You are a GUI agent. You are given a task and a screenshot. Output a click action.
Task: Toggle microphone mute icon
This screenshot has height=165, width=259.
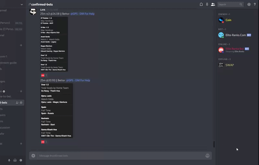coord(9,160)
